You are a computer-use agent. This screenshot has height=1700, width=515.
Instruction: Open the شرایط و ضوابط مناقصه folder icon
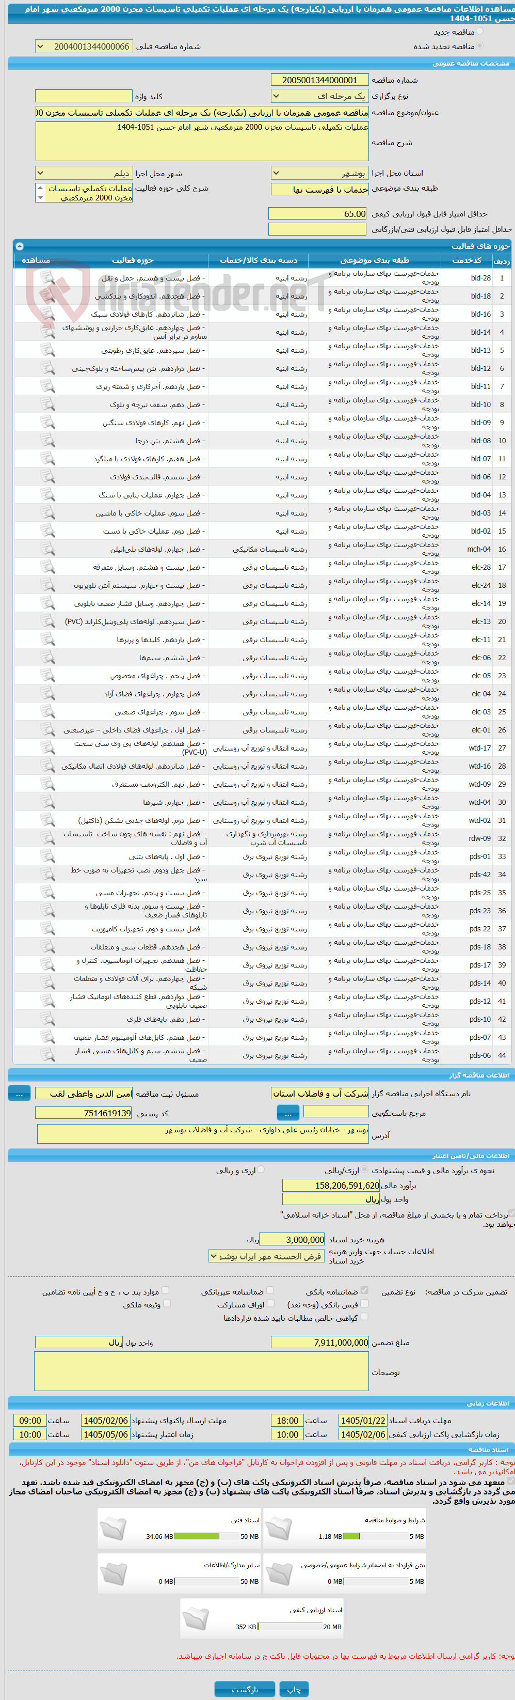278,1529
